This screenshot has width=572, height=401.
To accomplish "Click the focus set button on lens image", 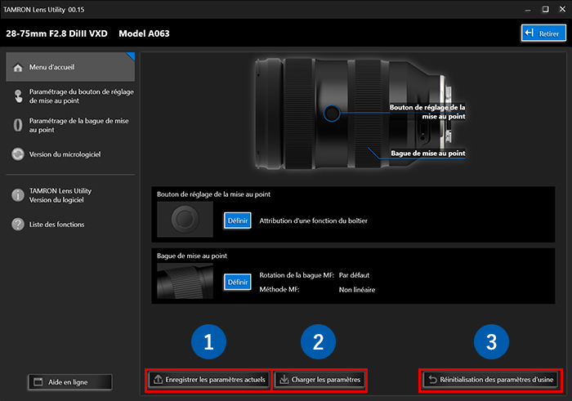I will pos(332,113).
